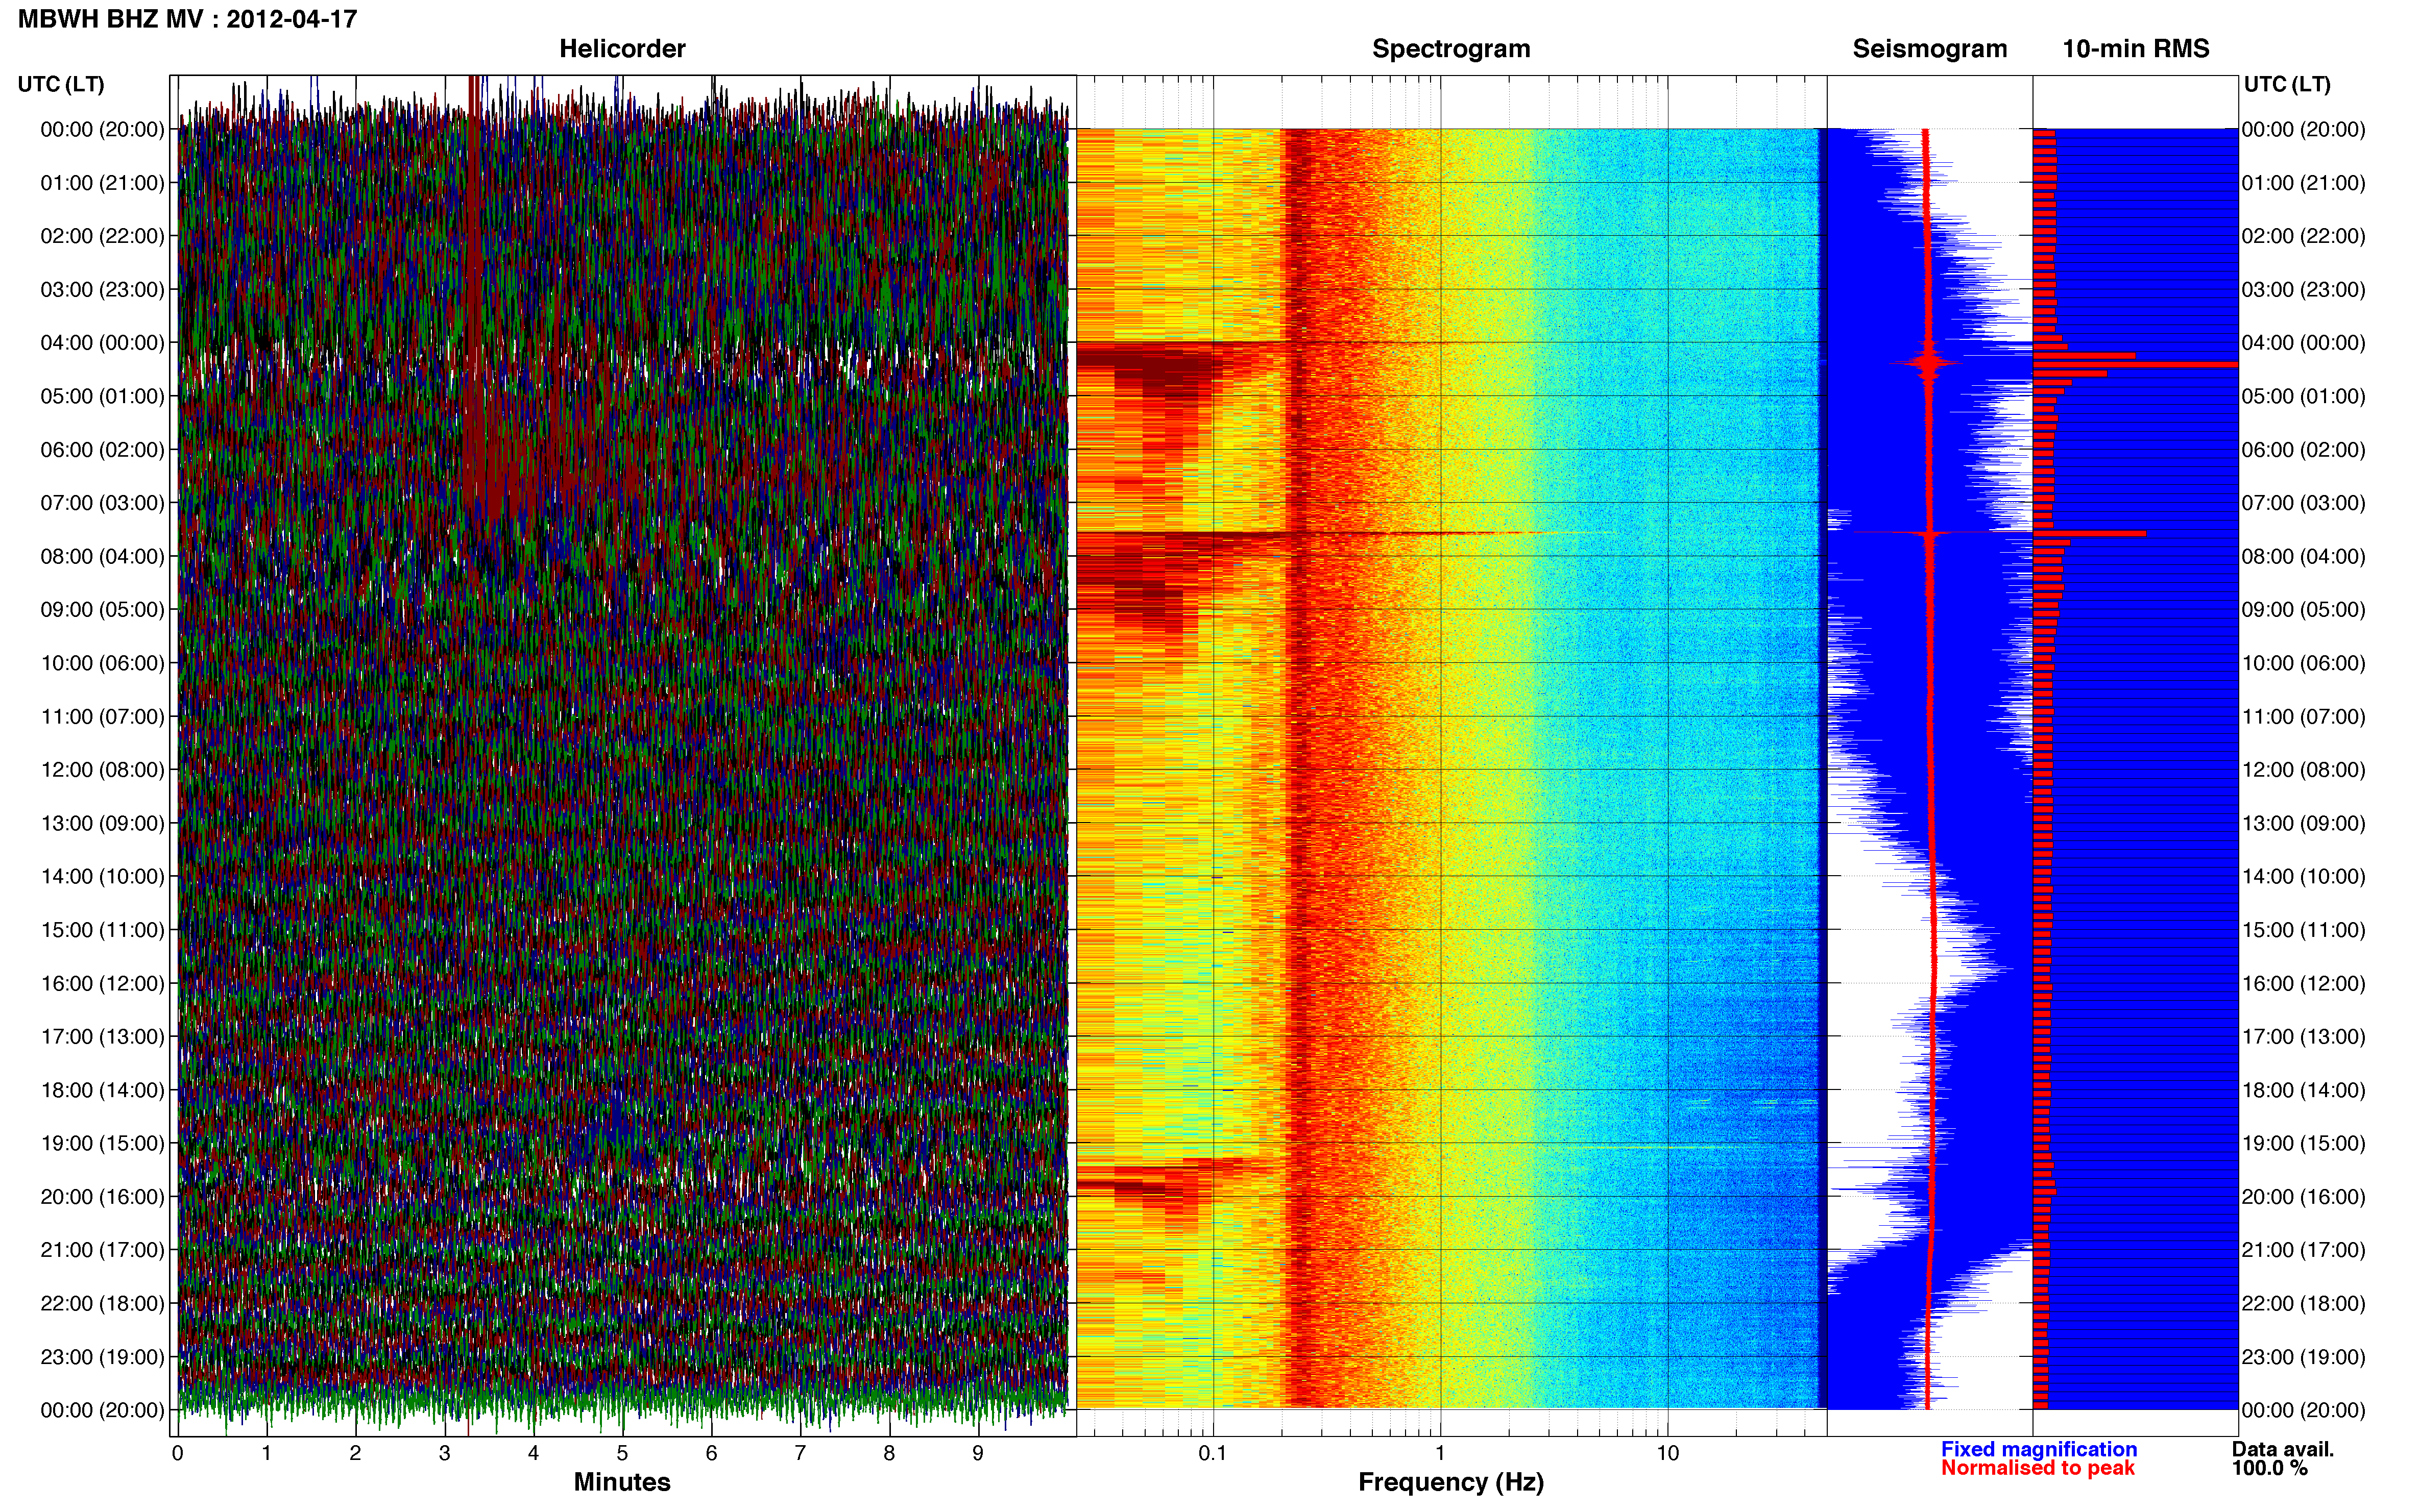Viewport: 2420px width, 1512px height.
Task: Click frequency axis tick '0.1'
Action: [x=1213, y=1453]
